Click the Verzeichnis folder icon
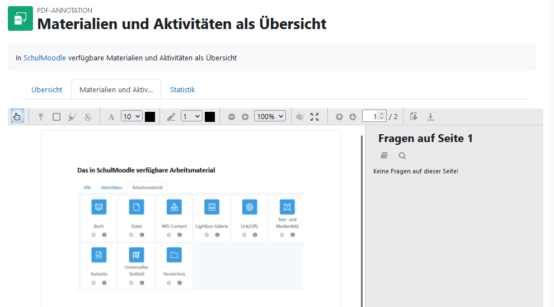 pyautogui.click(x=174, y=255)
